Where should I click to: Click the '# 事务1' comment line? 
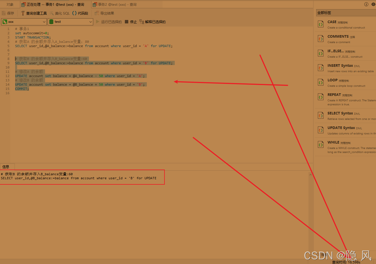22,29
